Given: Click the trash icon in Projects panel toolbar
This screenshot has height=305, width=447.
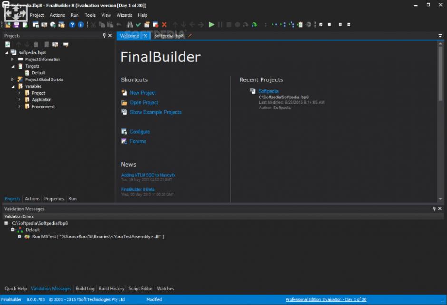Looking at the screenshot, I should pyautogui.click(x=36, y=45).
